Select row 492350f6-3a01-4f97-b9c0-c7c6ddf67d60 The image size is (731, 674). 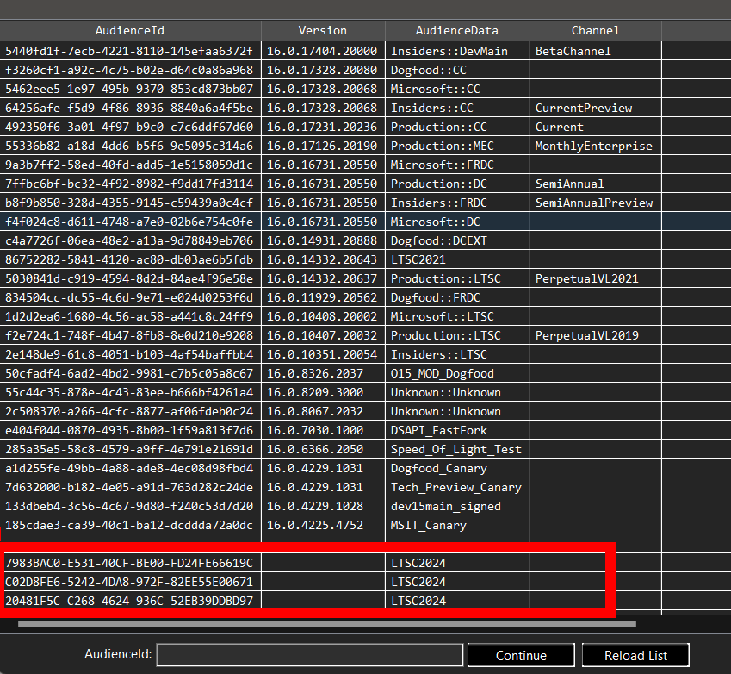pyautogui.click(x=365, y=127)
